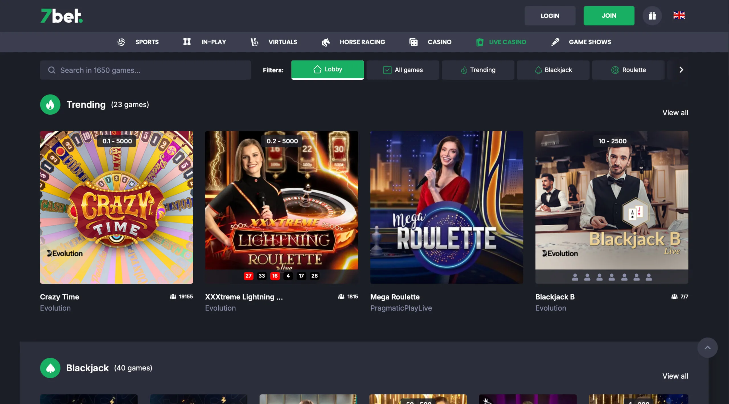Open the Virtuals section via its football icon

254,42
